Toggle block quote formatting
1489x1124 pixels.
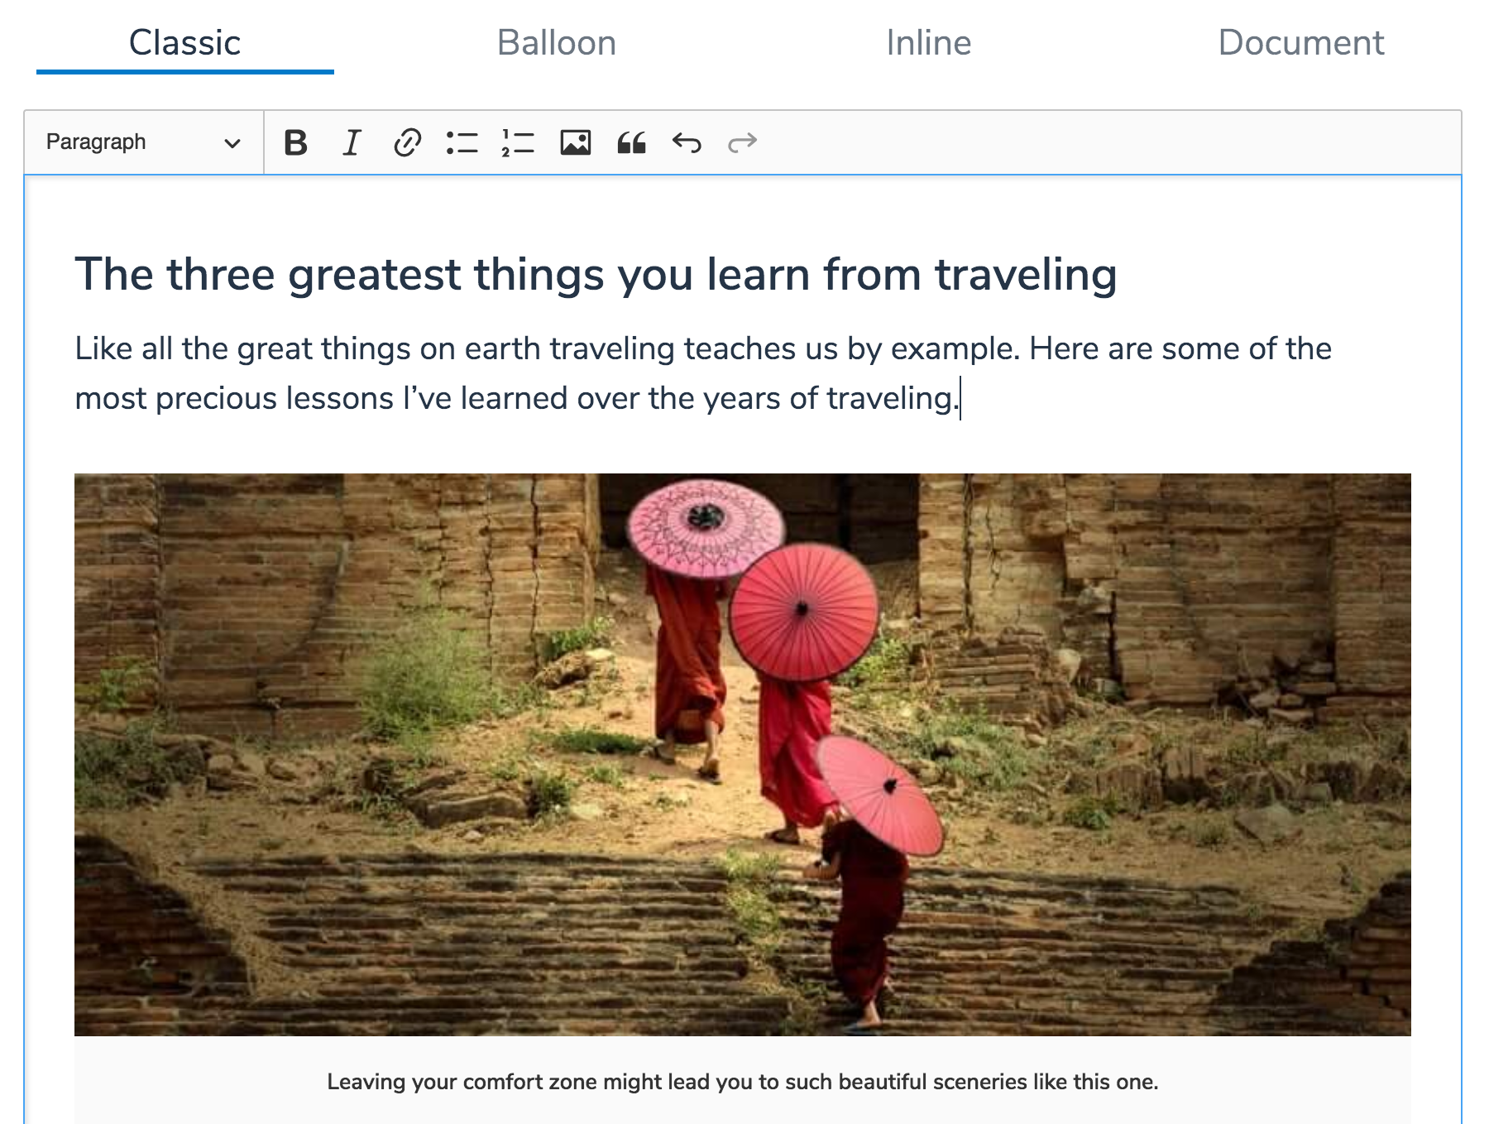pos(631,143)
